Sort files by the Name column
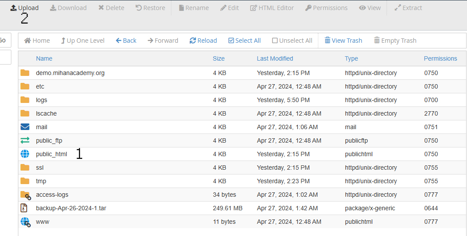 click(x=44, y=58)
